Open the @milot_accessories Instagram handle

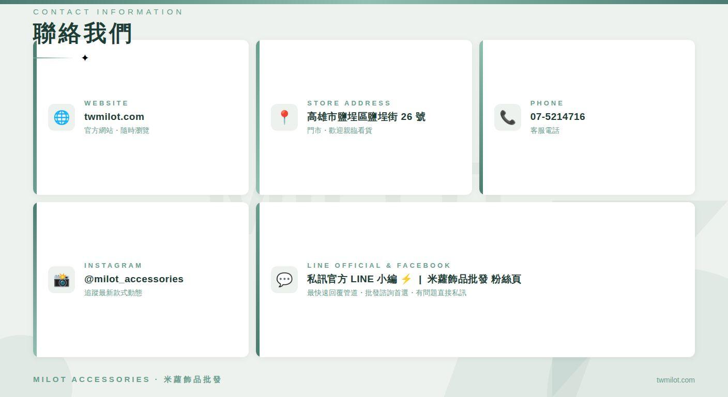tap(134, 279)
